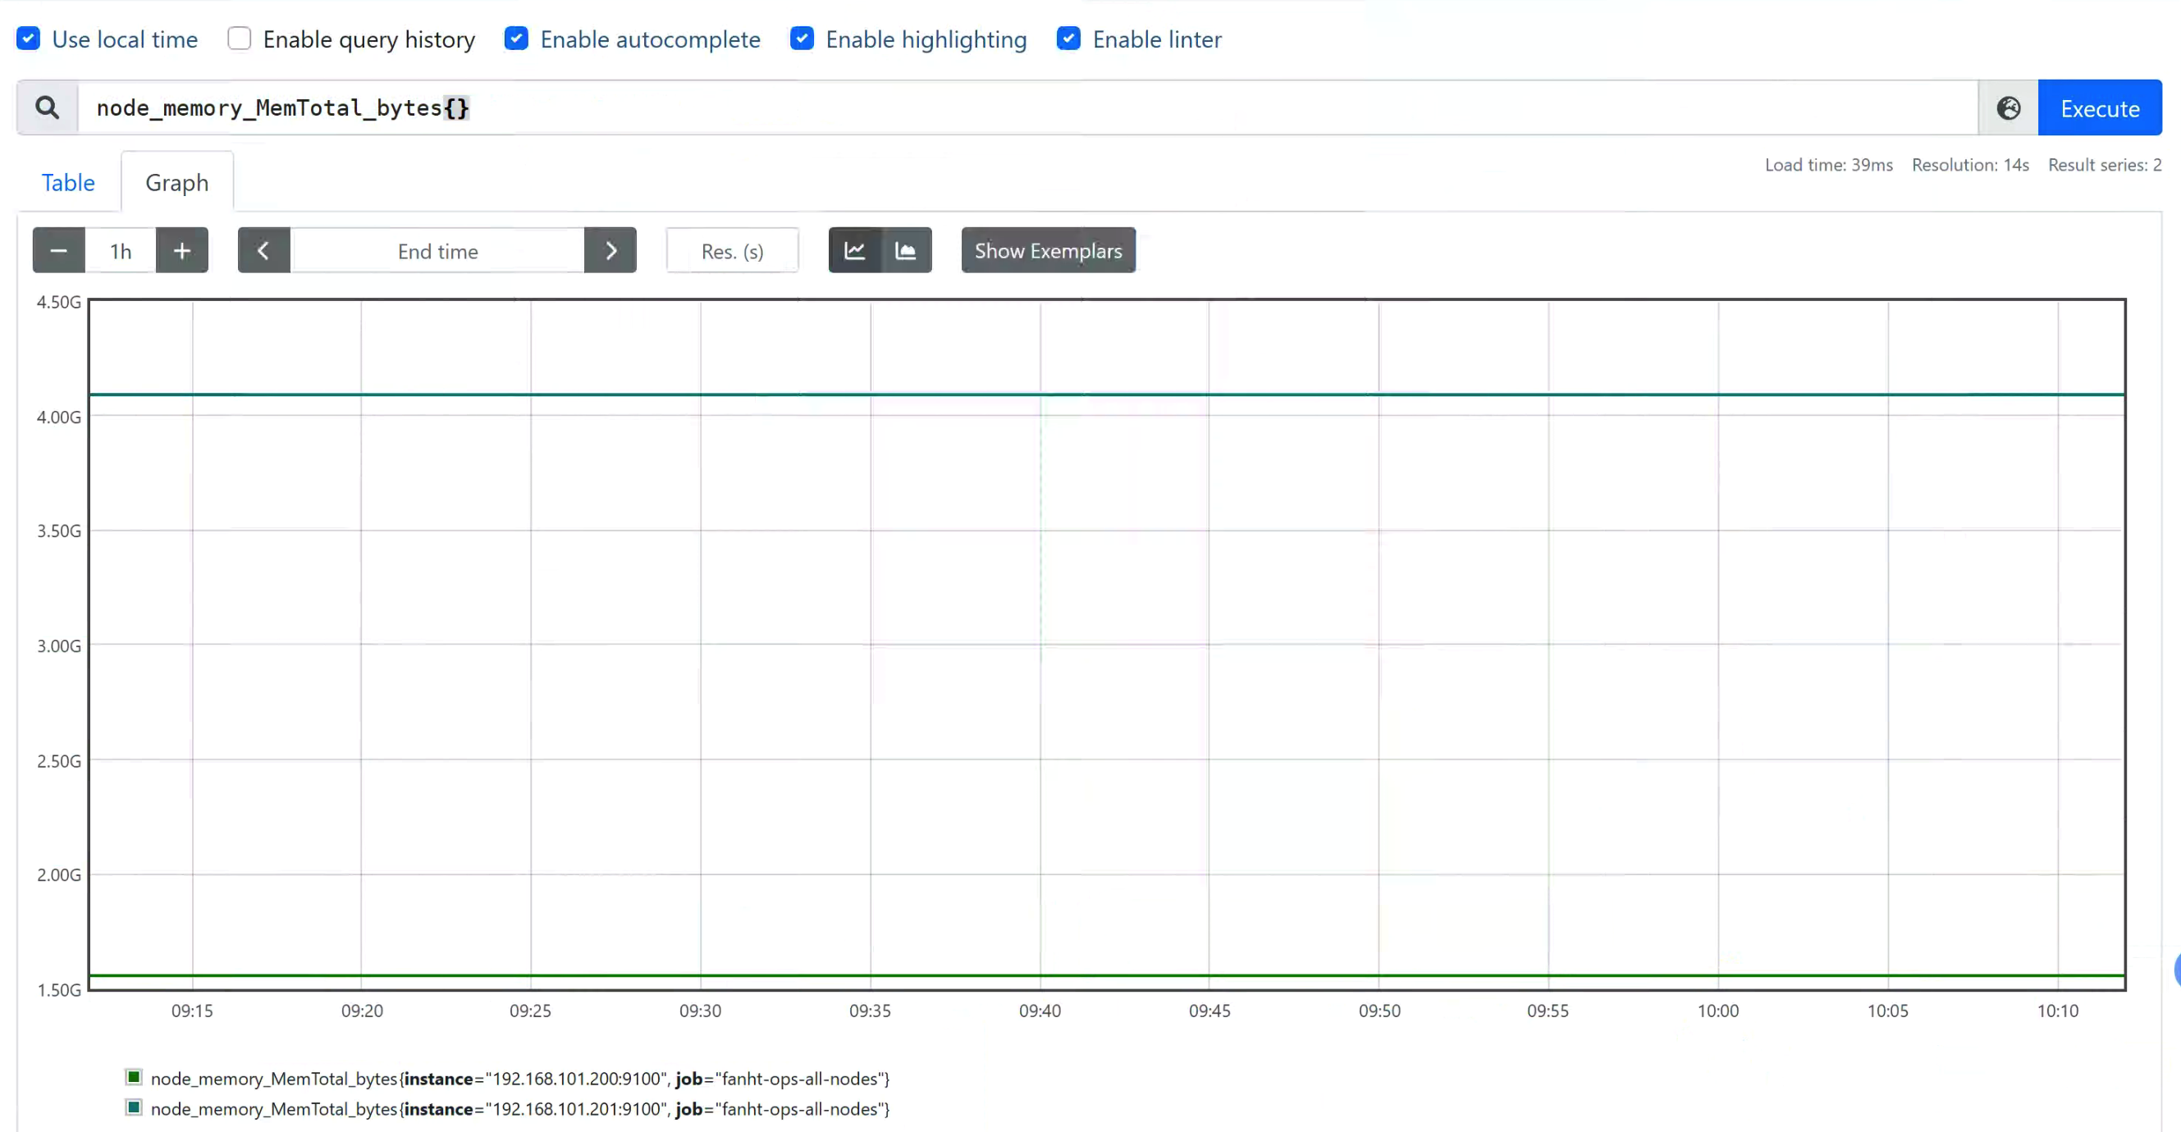Viewport: 2181px width, 1132px height.
Task: Click the 10:00 x-axis time label
Action: 1718,1011
